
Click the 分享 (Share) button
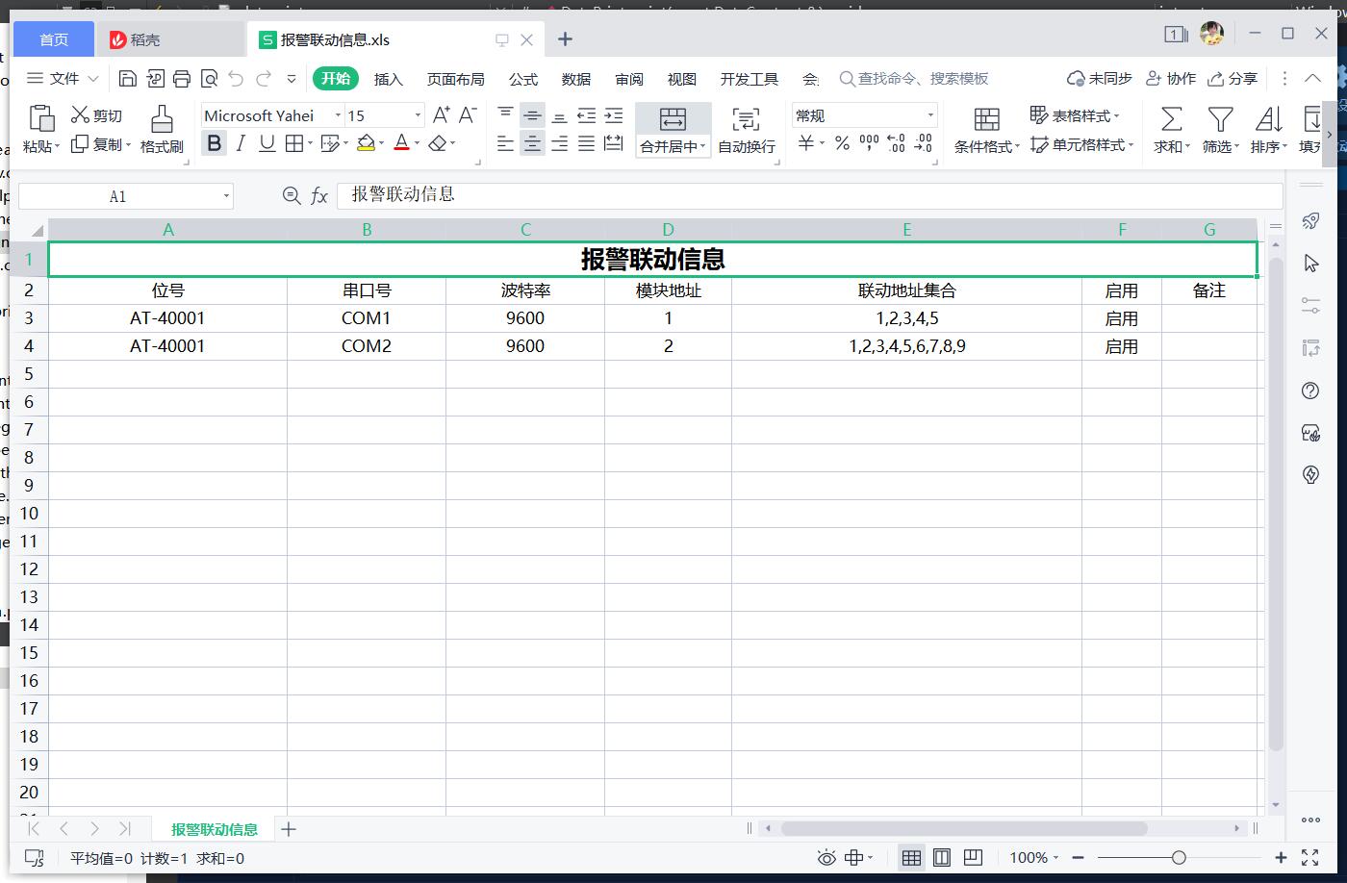1233,79
